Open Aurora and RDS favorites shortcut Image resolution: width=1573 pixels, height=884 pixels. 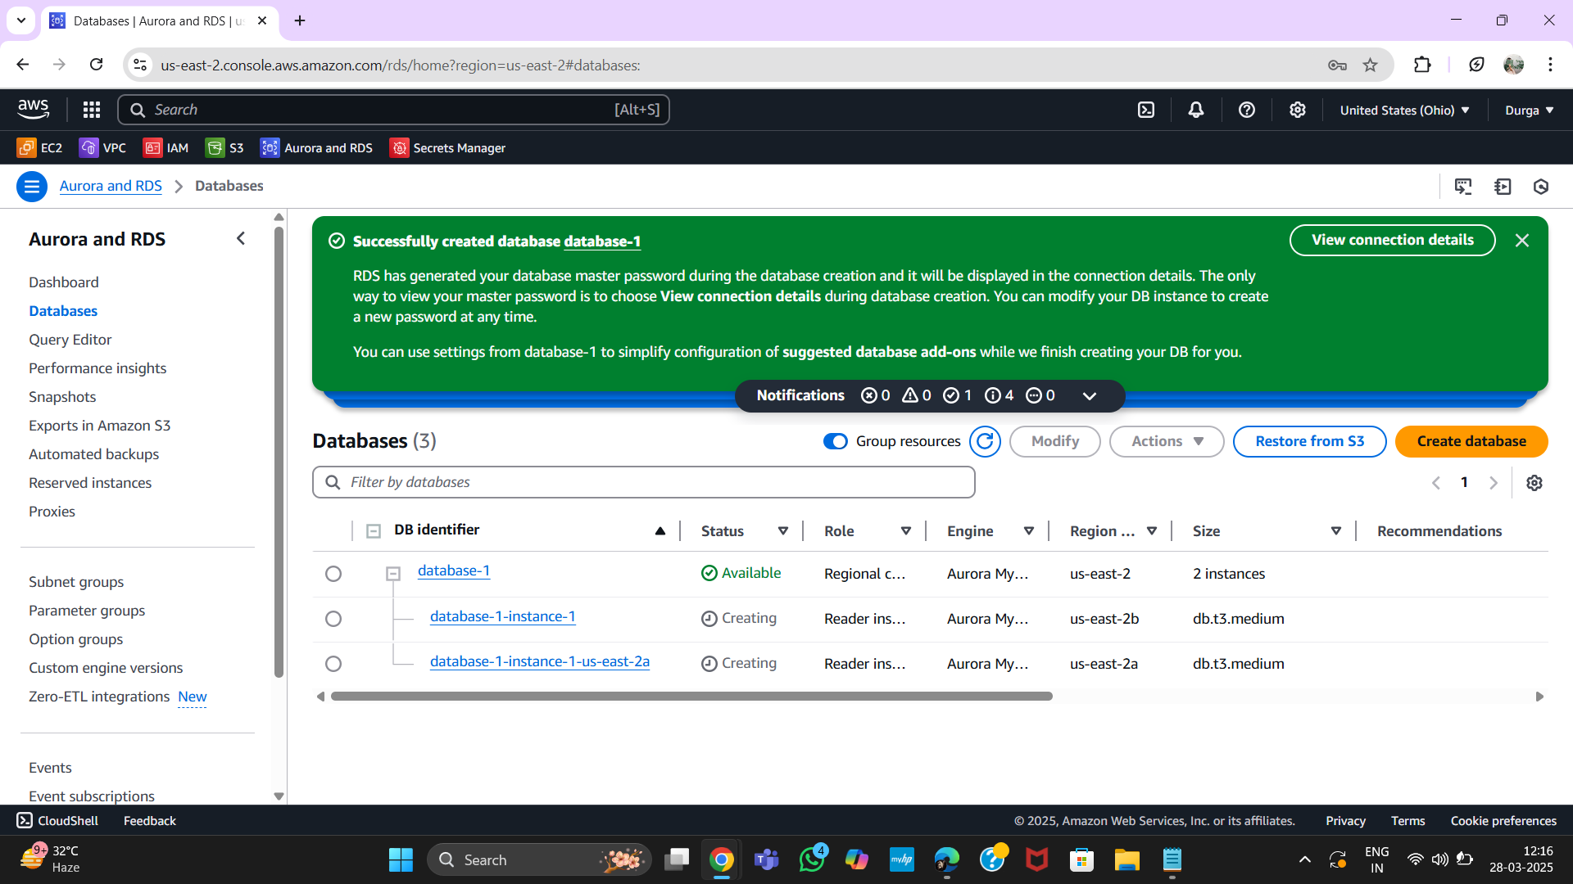tap(316, 147)
